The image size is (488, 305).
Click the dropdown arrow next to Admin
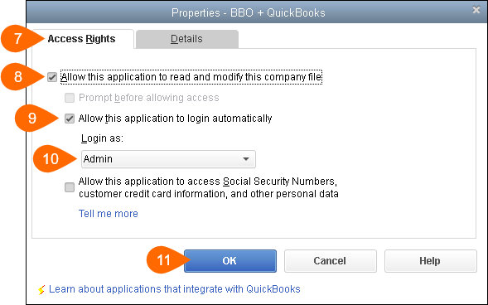tap(246, 159)
